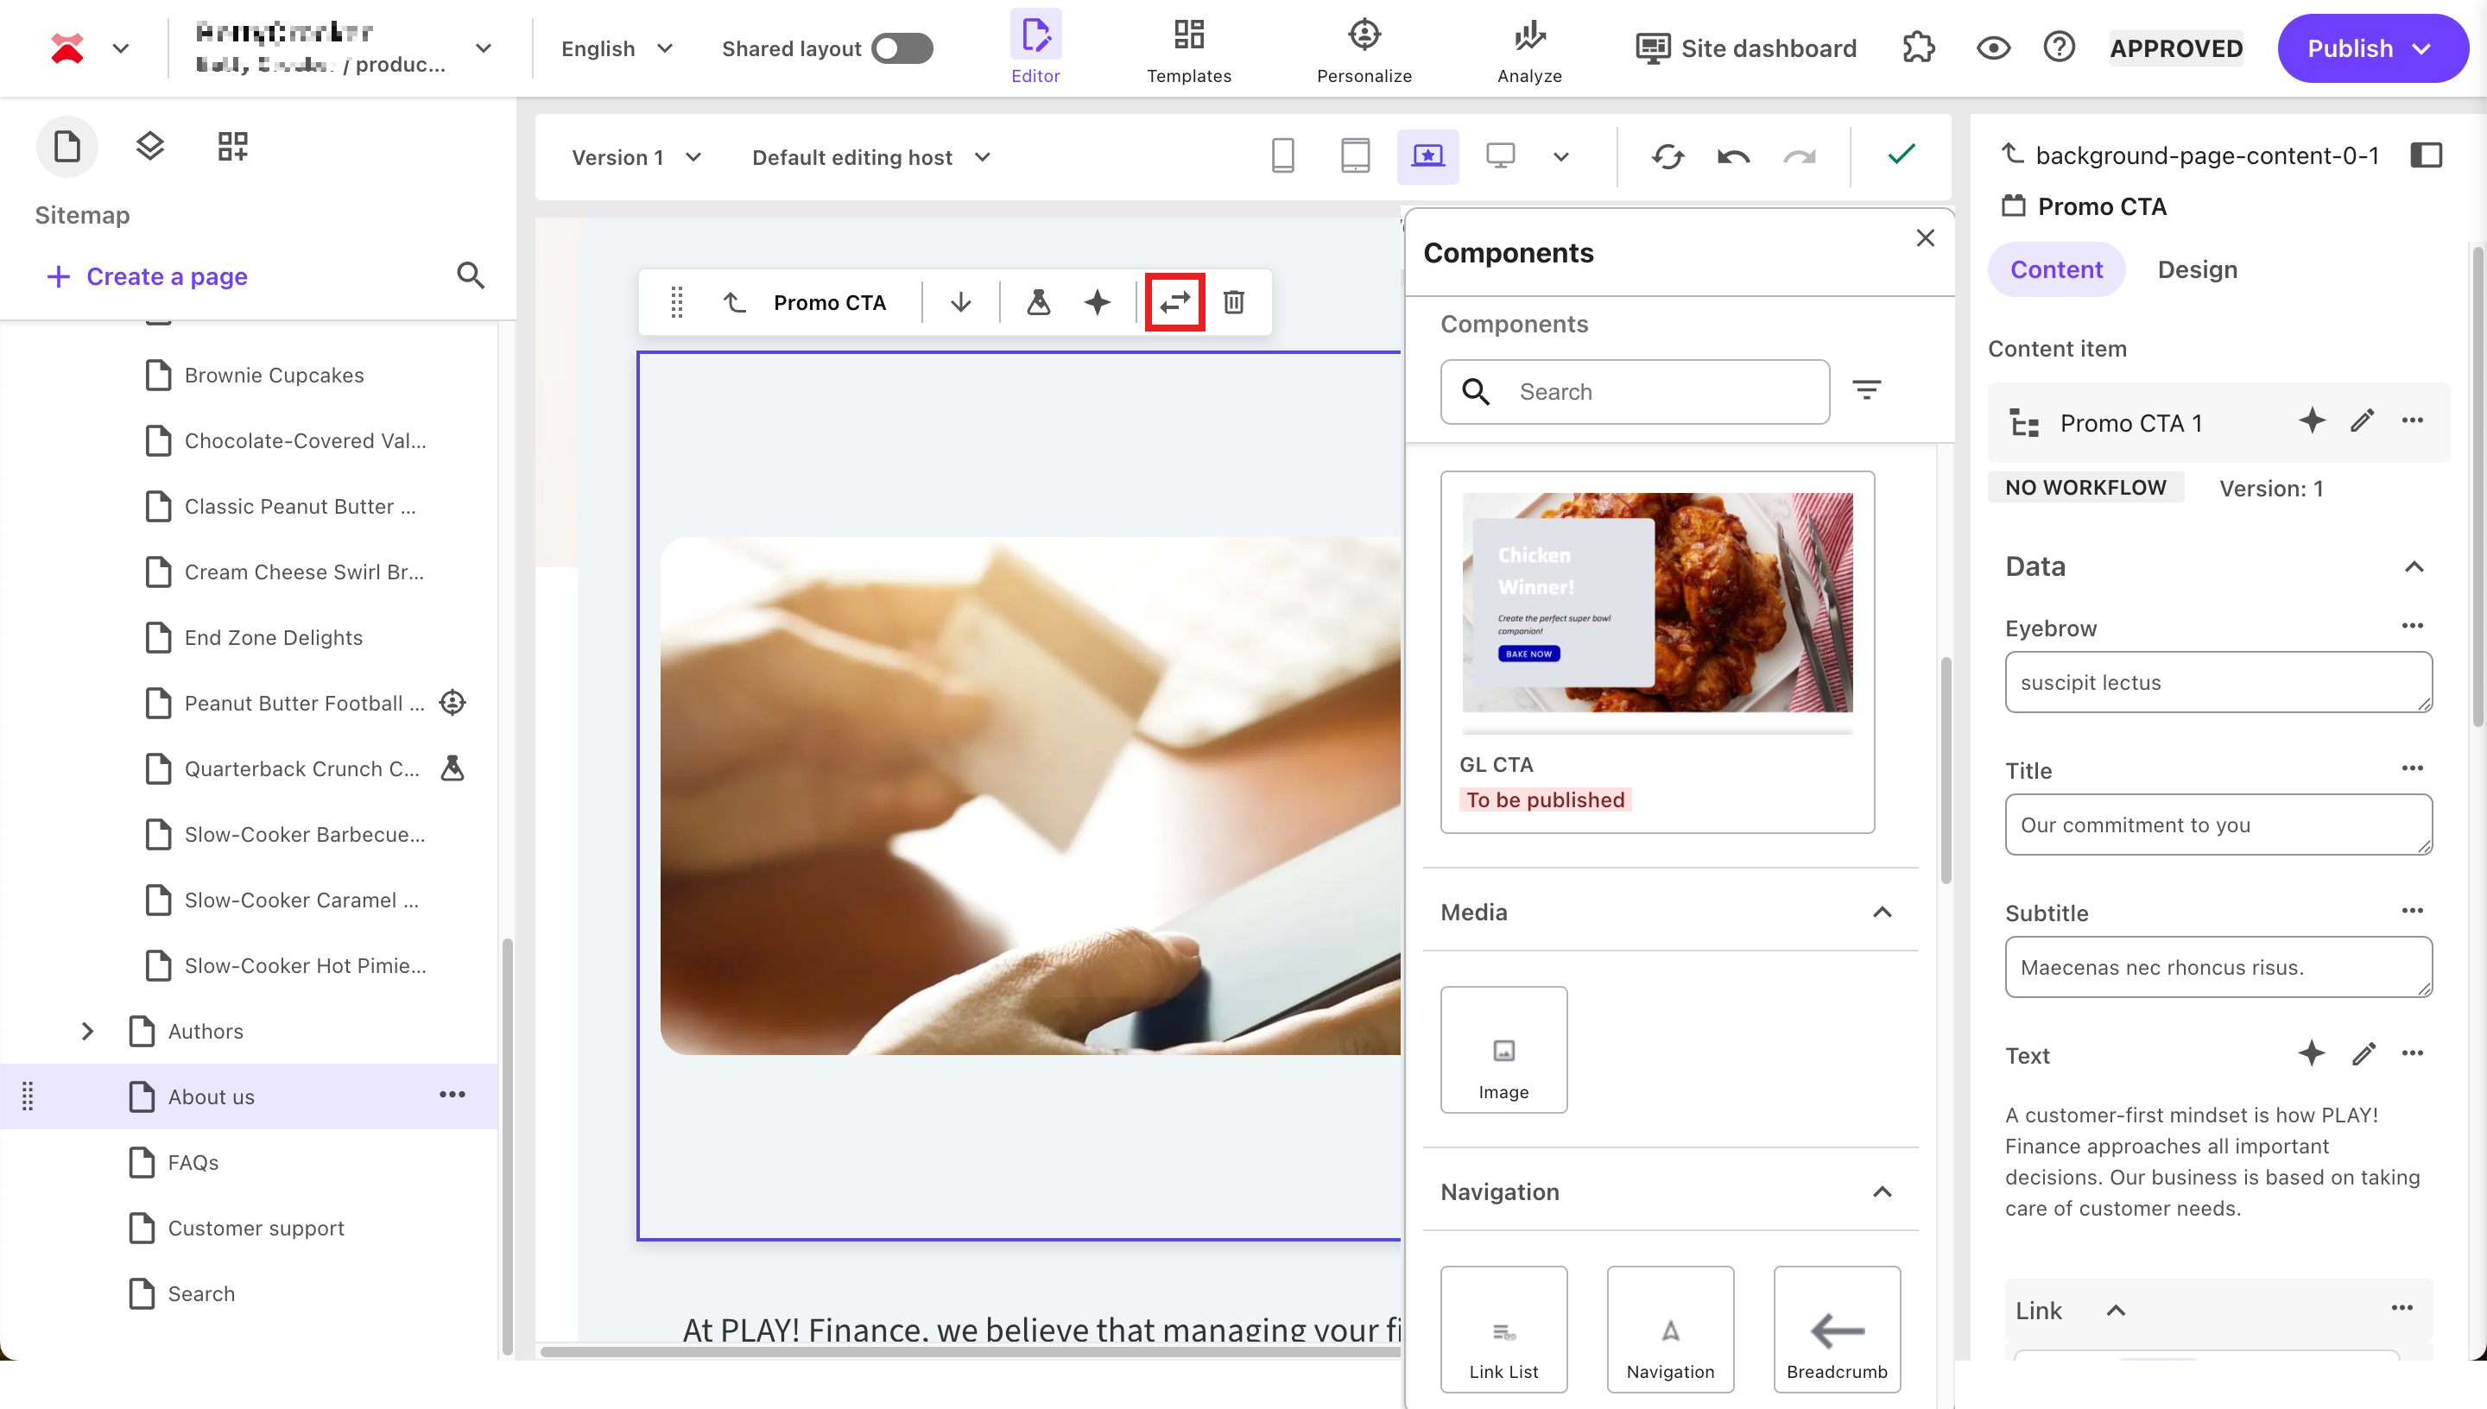The width and height of the screenshot is (2487, 1409).
Task: Create a new page
Action: pyautogui.click(x=147, y=275)
